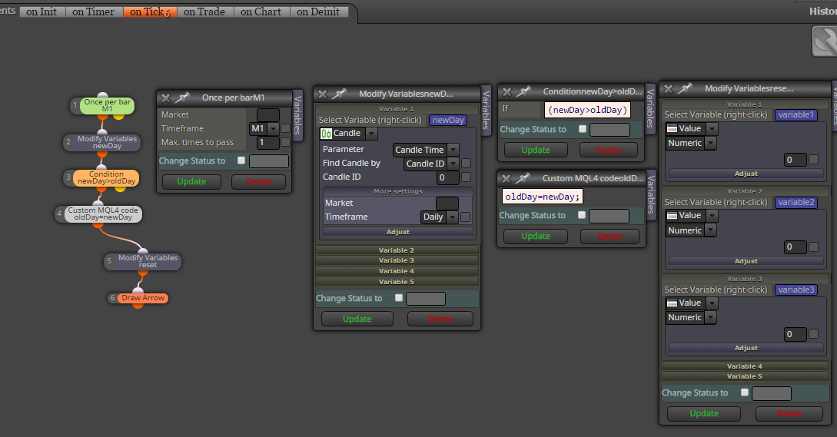Screen dimensions: 837x437
Task: Select the Draw Arrow block in the flow
Action: pyautogui.click(x=142, y=298)
